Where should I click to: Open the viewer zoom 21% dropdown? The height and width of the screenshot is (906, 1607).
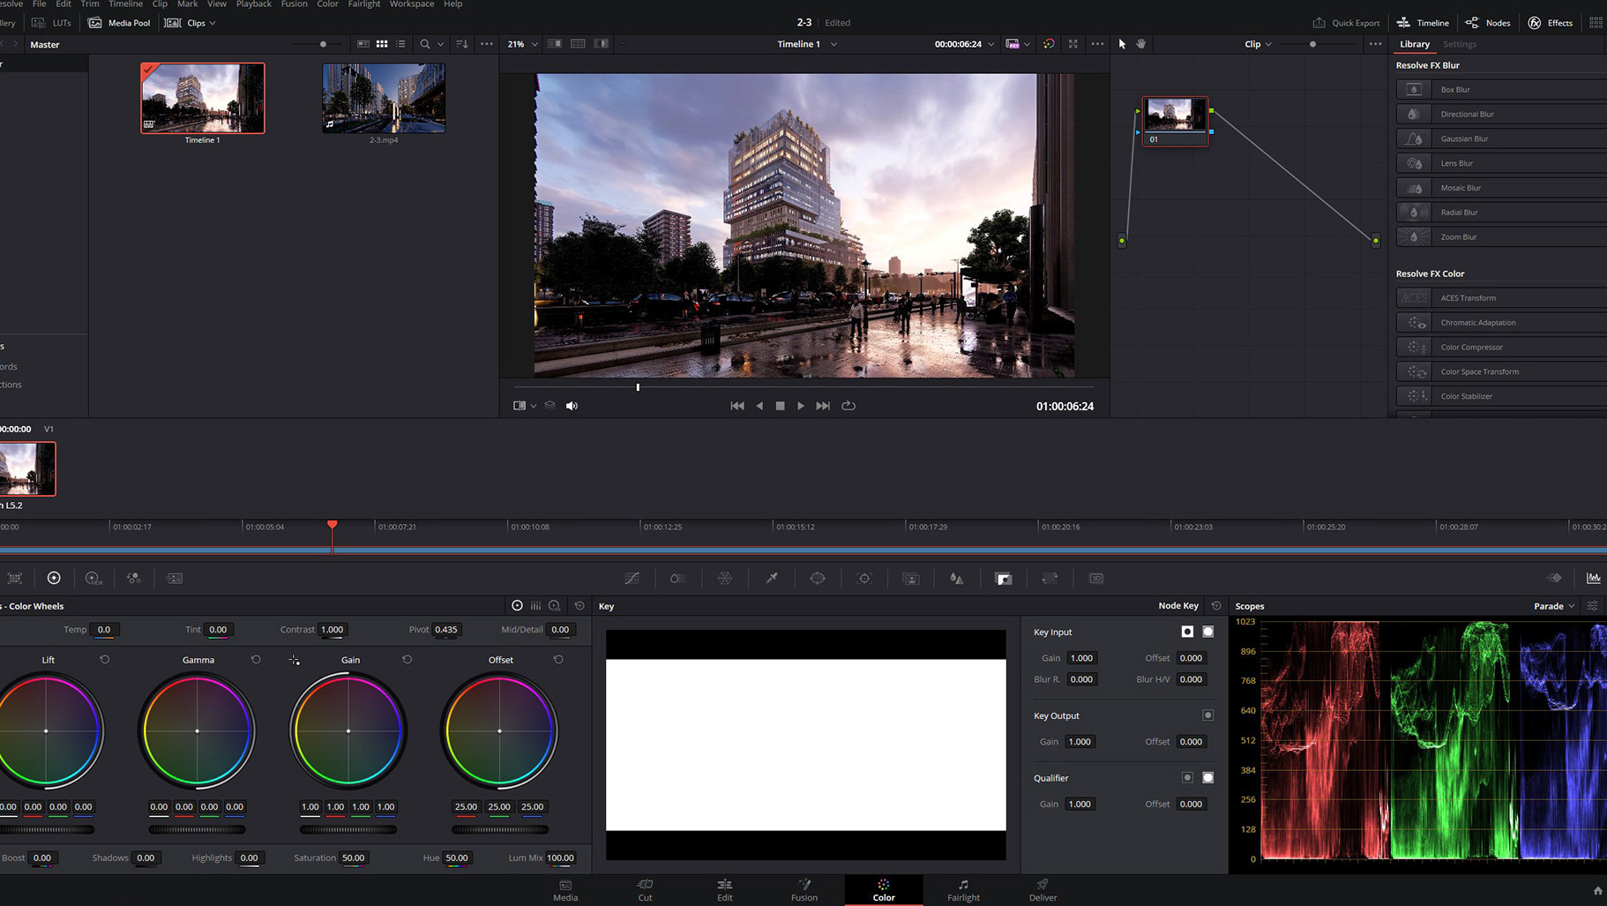click(x=522, y=44)
